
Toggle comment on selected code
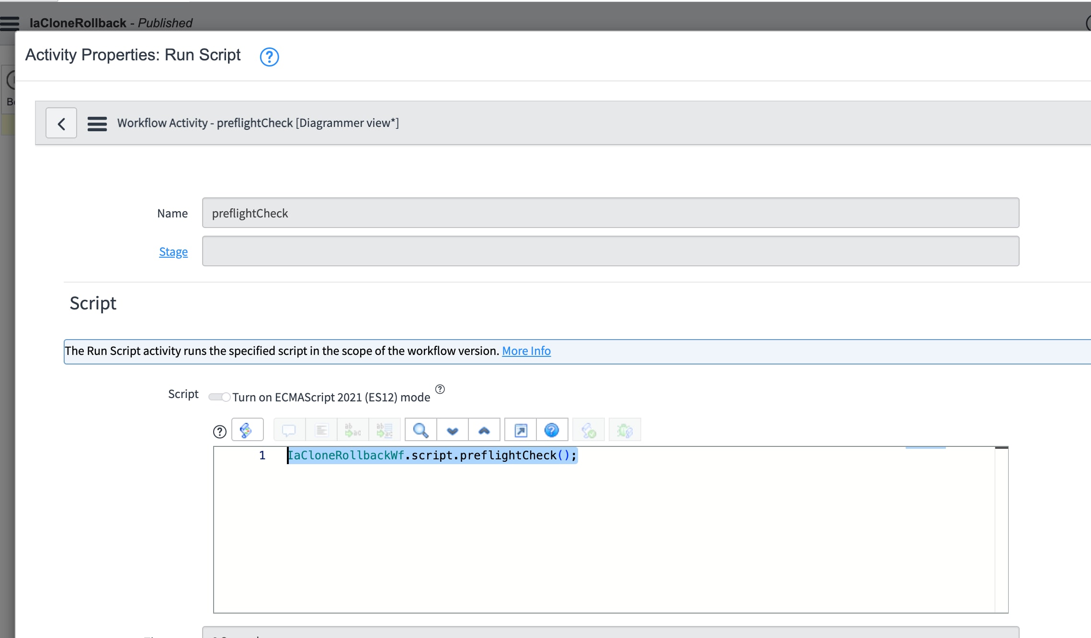289,430
